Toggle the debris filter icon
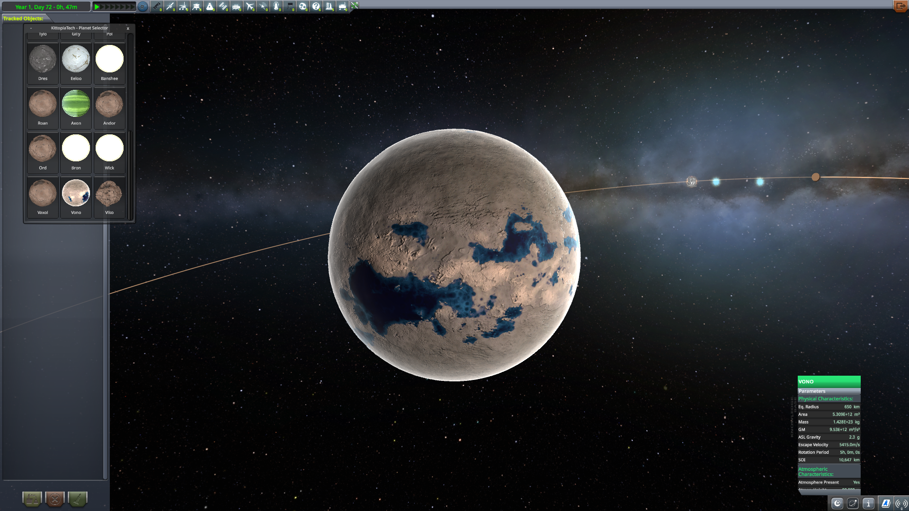Screen dimensions: 909x511 (157, 6)
